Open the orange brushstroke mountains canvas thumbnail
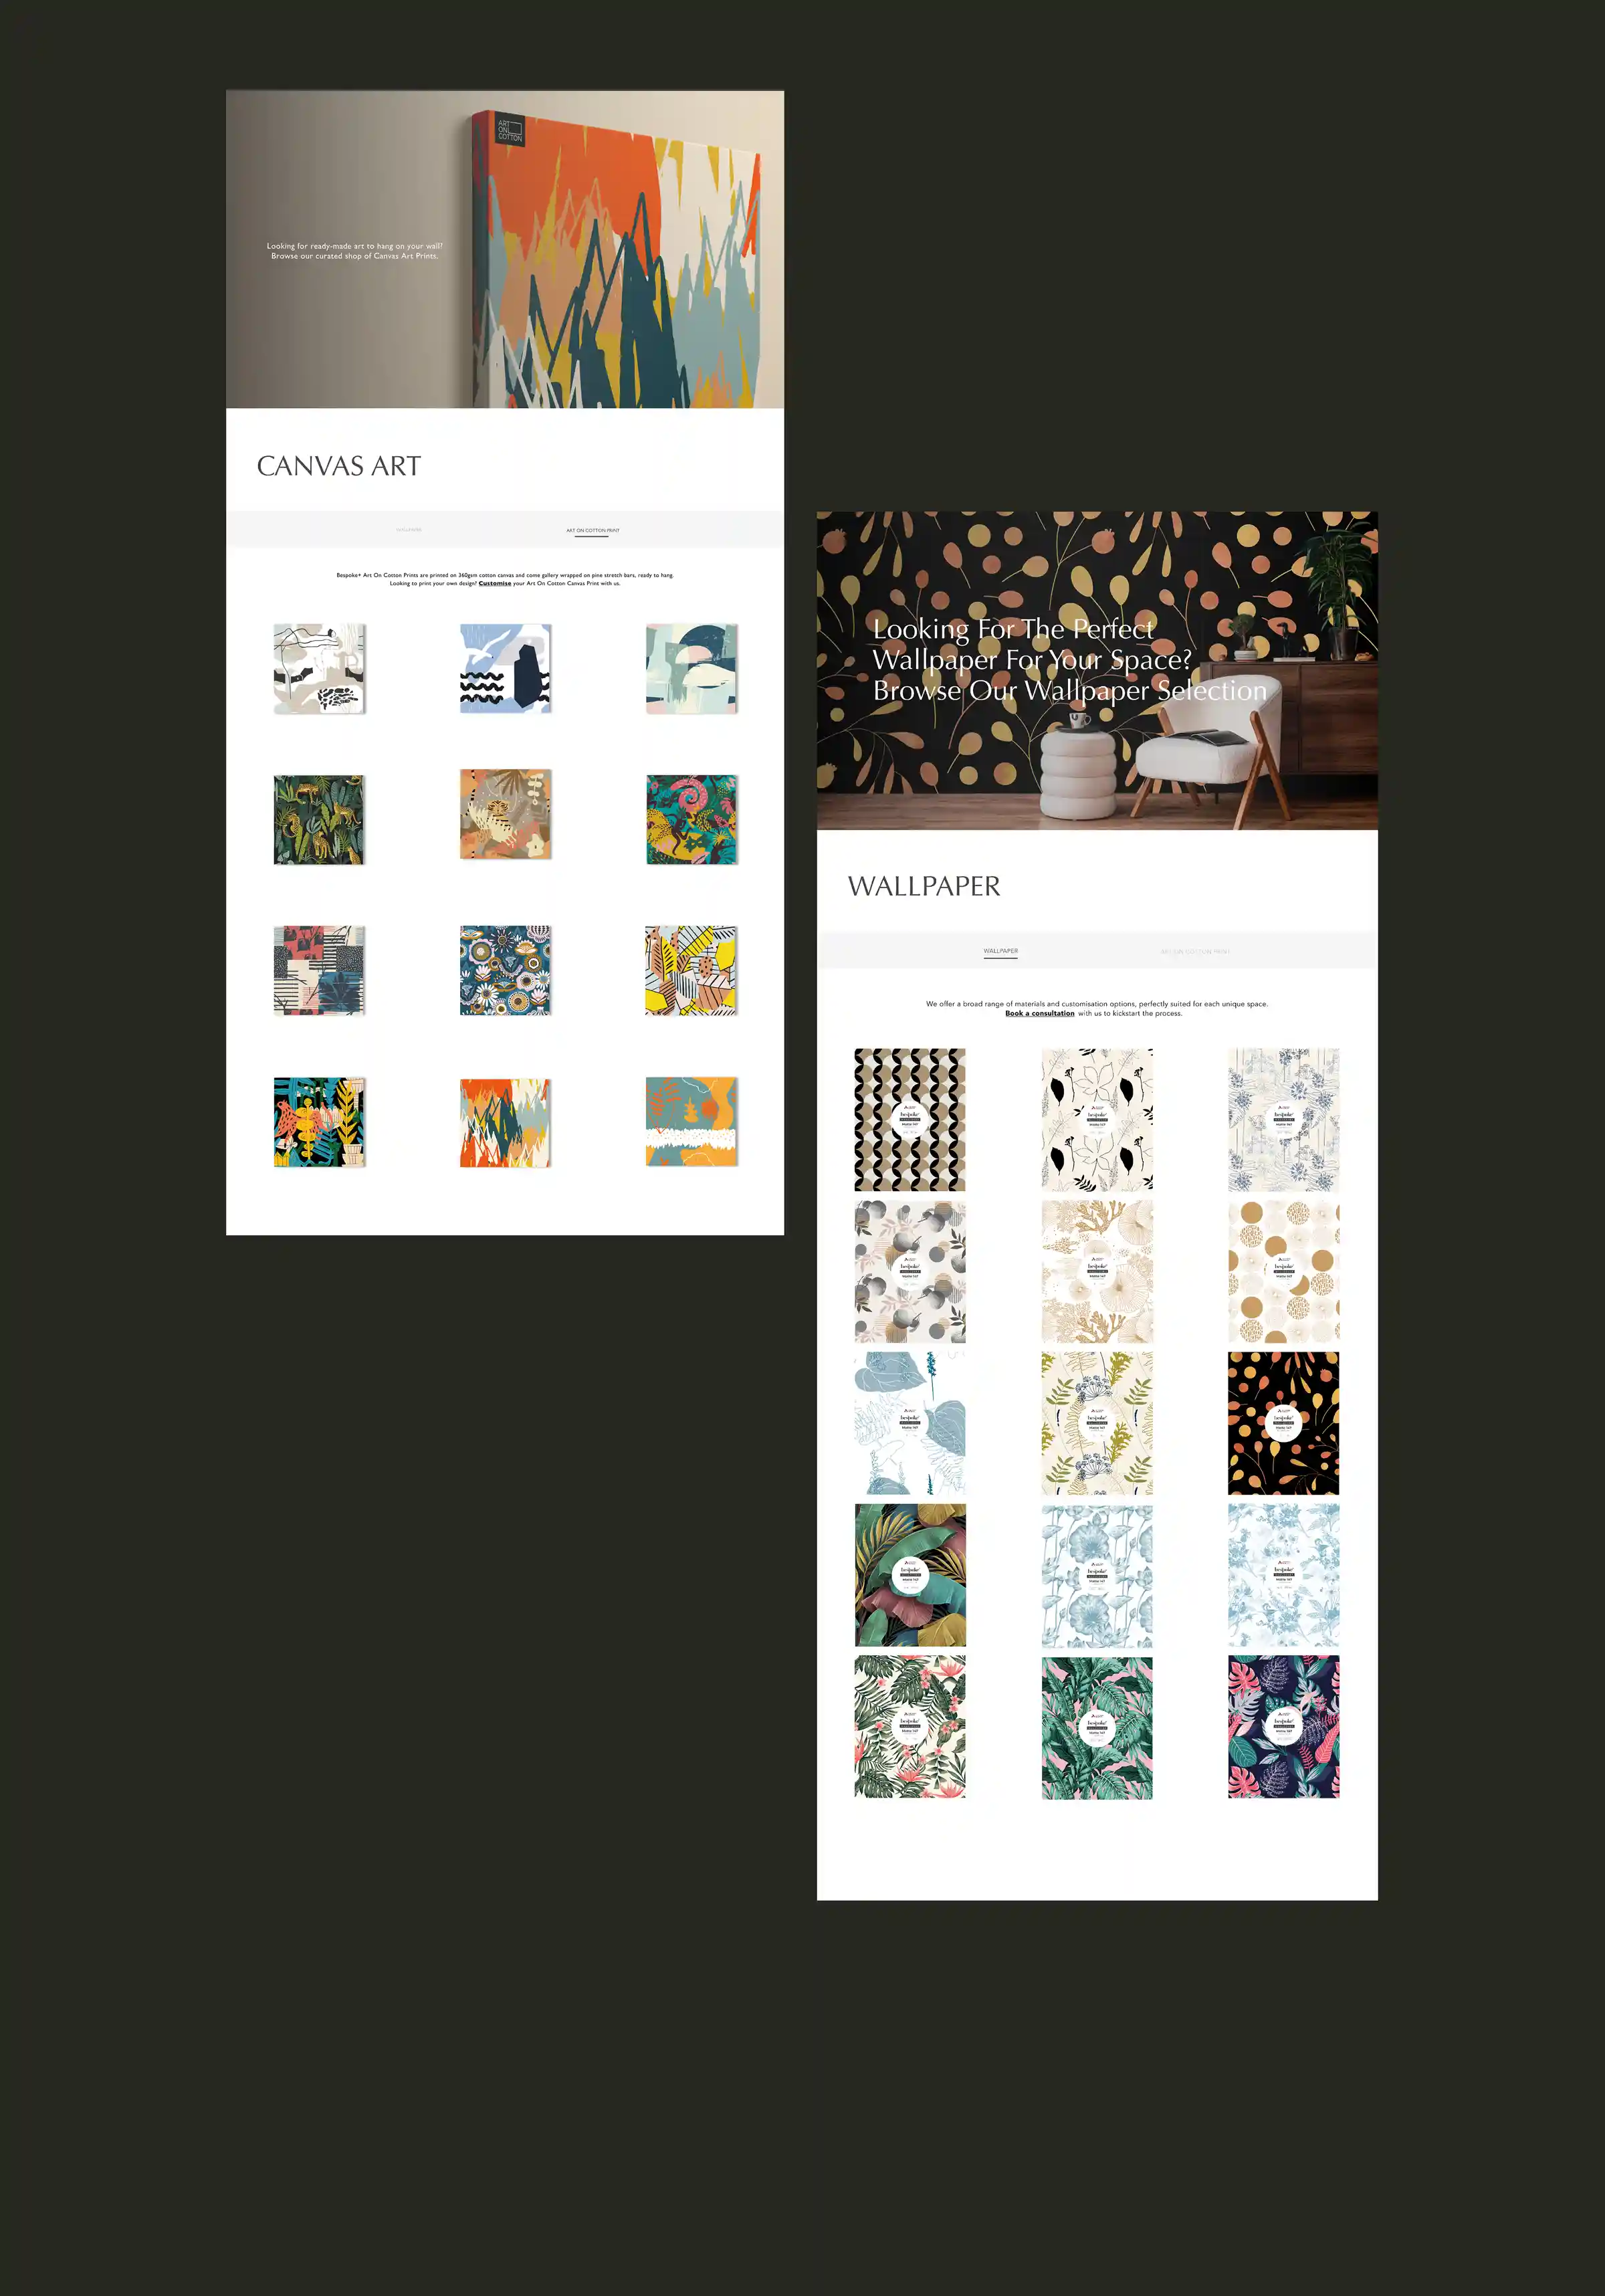Viewport: 1605px width, 2296px height. [505, 1122]
